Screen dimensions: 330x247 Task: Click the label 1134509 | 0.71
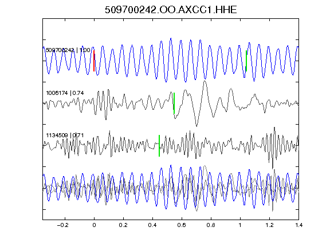coord(65,135)
